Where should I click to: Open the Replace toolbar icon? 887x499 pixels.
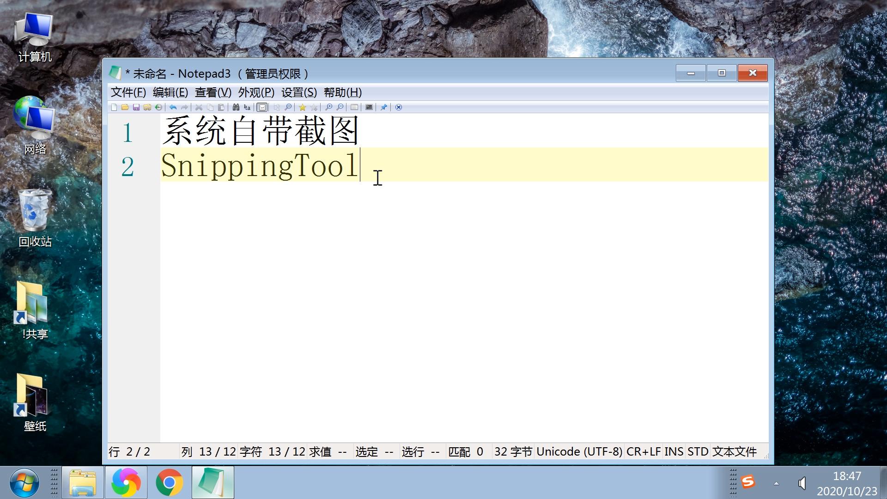[247, 107]
